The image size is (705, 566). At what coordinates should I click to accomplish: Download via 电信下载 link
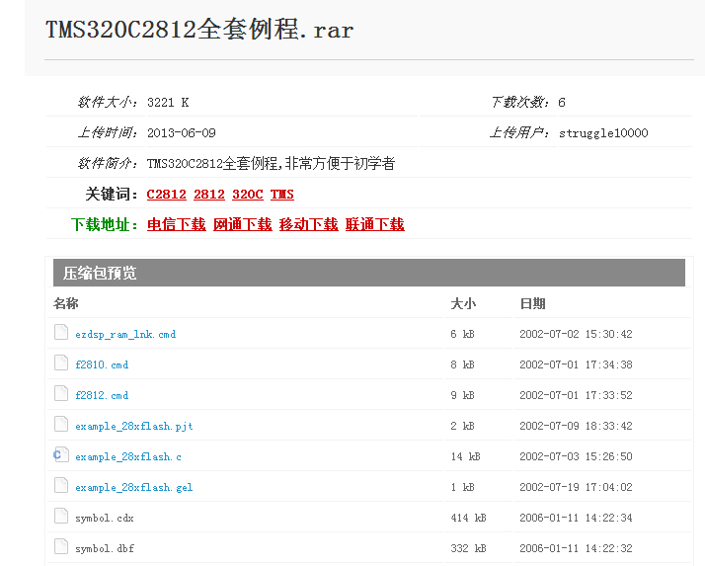click(x=177, y=225)
